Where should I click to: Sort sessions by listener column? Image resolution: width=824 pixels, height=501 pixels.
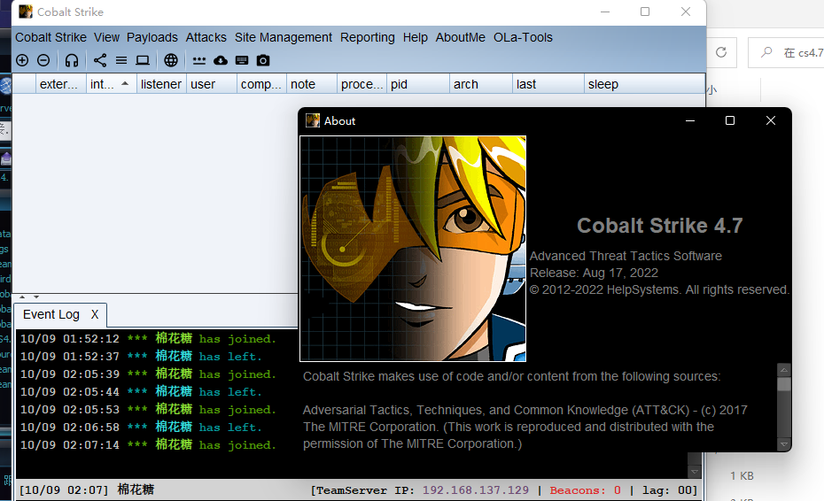(161, 84)
